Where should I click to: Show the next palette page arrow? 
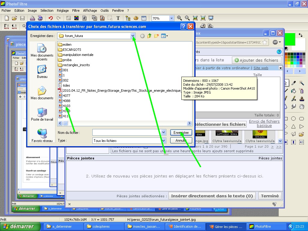click(x=300, y=71)
